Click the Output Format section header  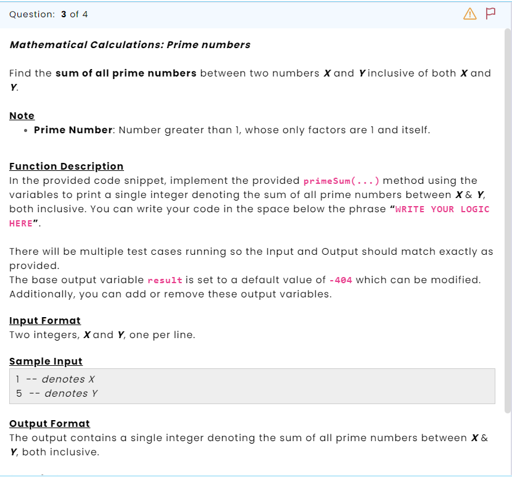coord(49,423)
